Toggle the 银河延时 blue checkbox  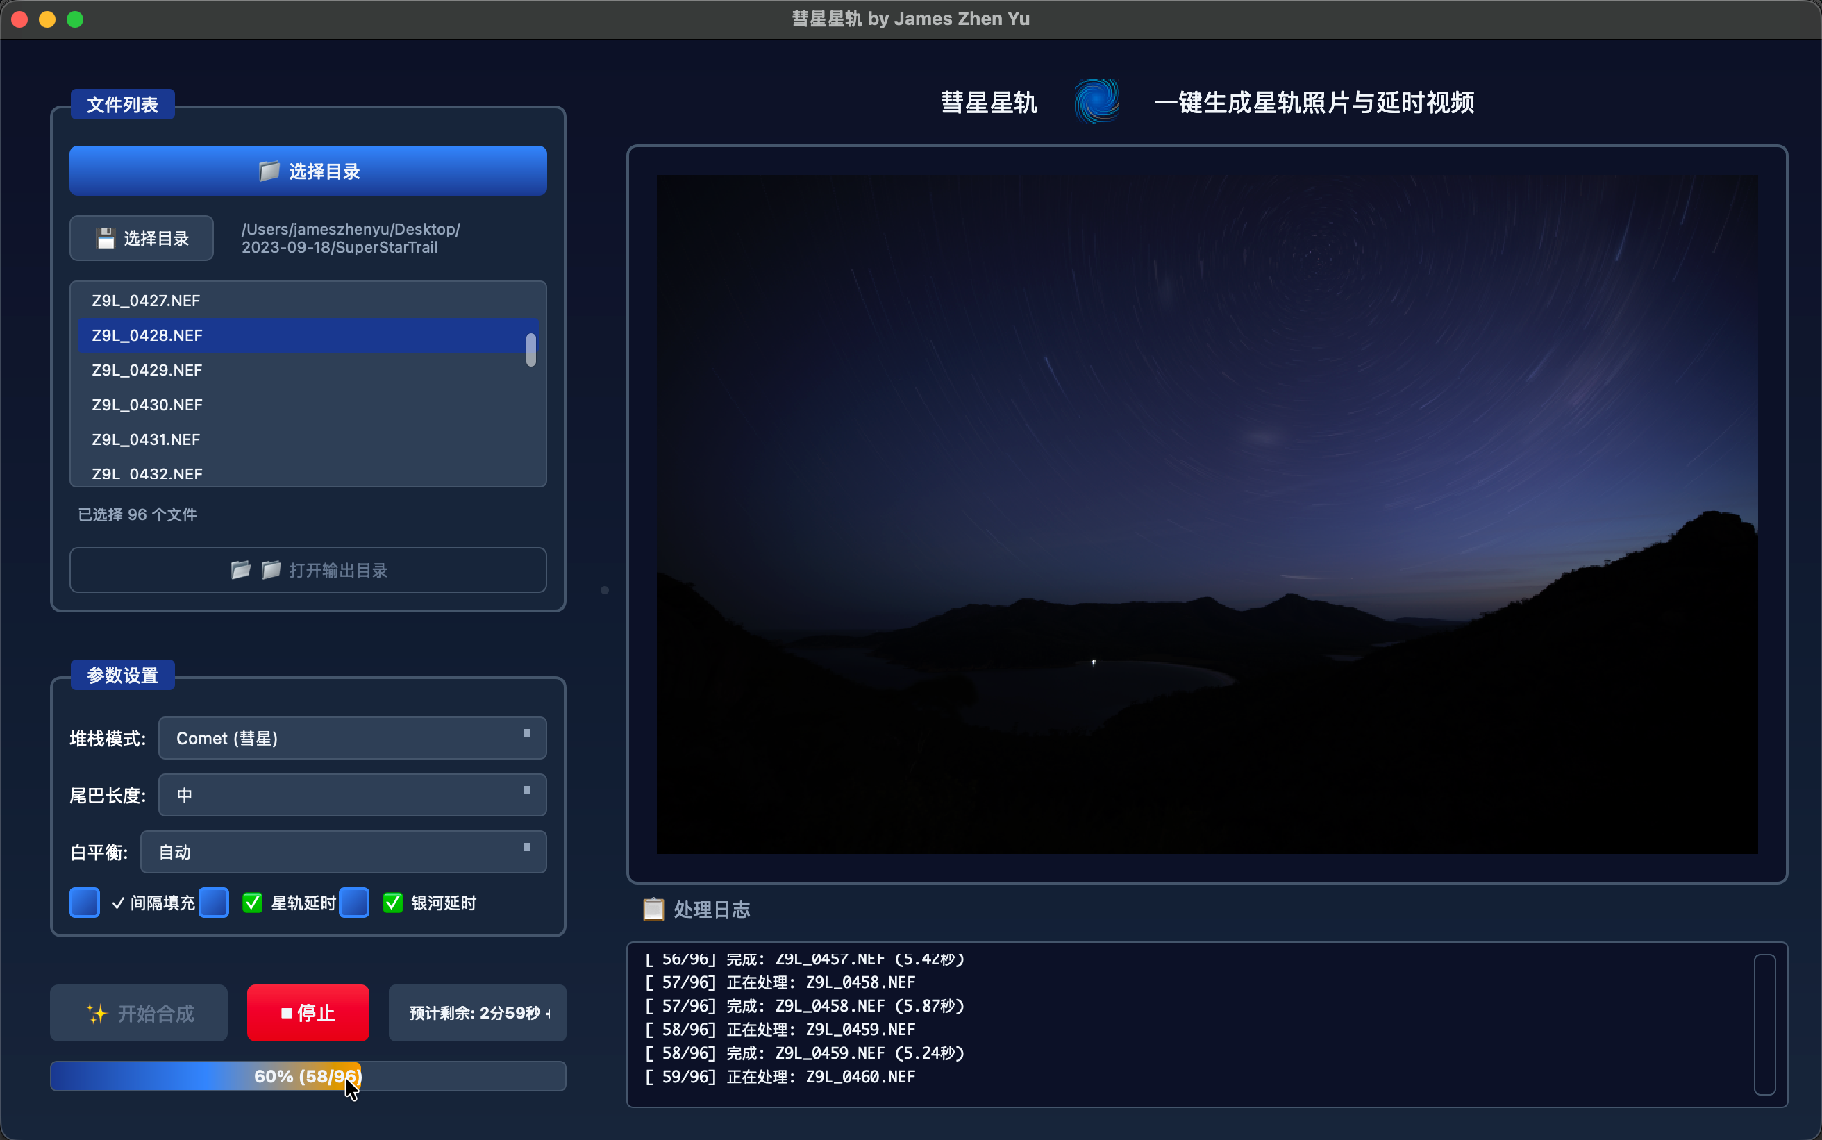tap(354, 903)
